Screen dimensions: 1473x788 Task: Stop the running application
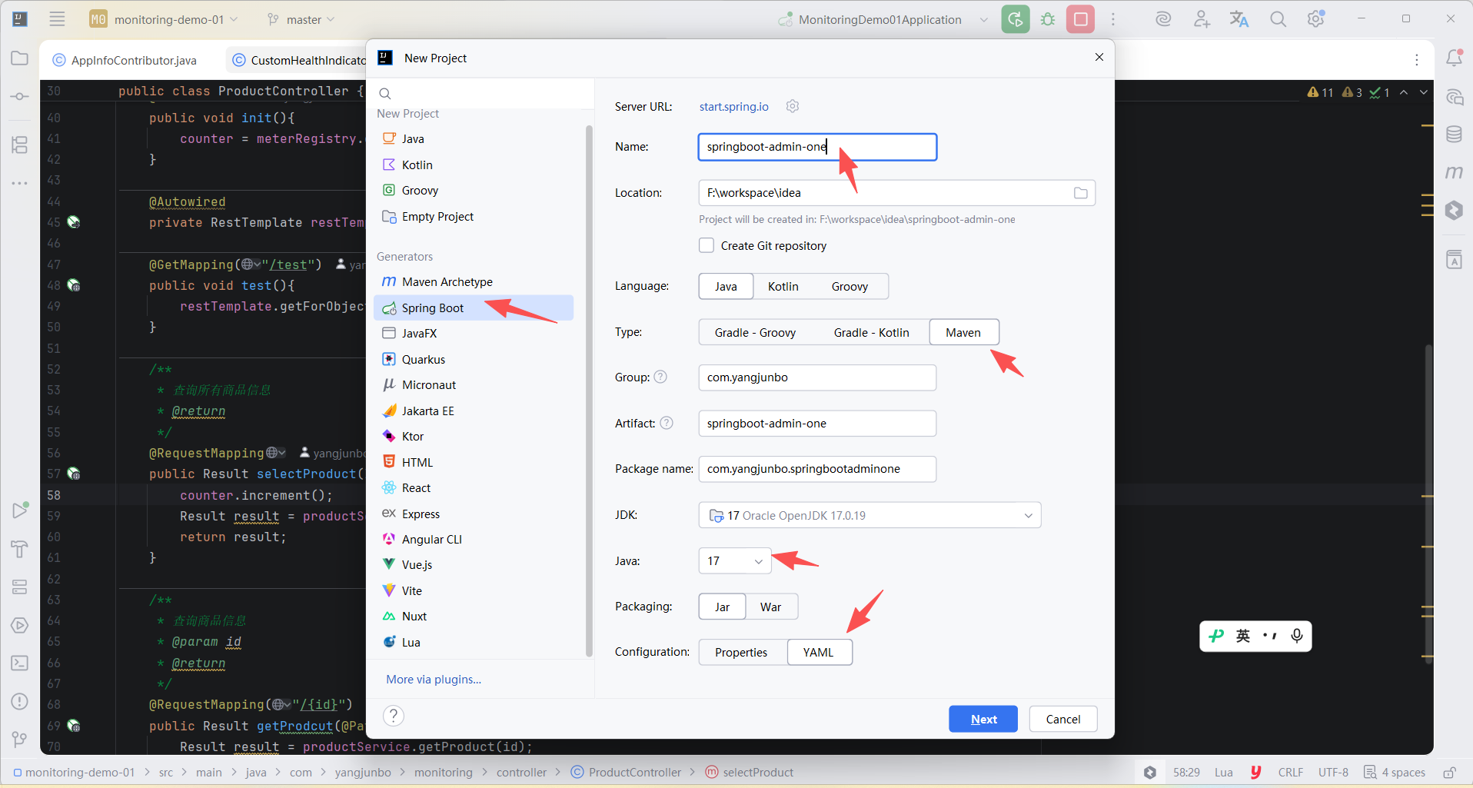[x=1080, y=19]
